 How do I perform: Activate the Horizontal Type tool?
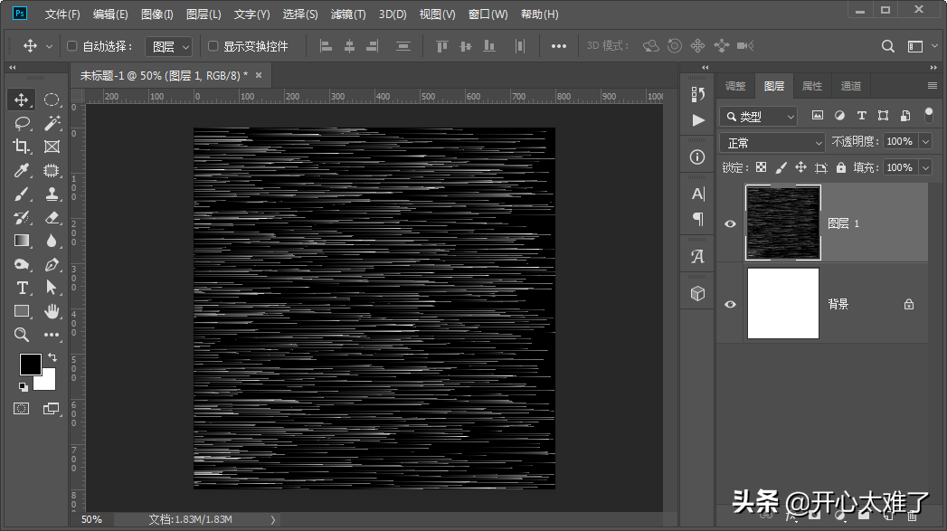(x=22, y=288)
